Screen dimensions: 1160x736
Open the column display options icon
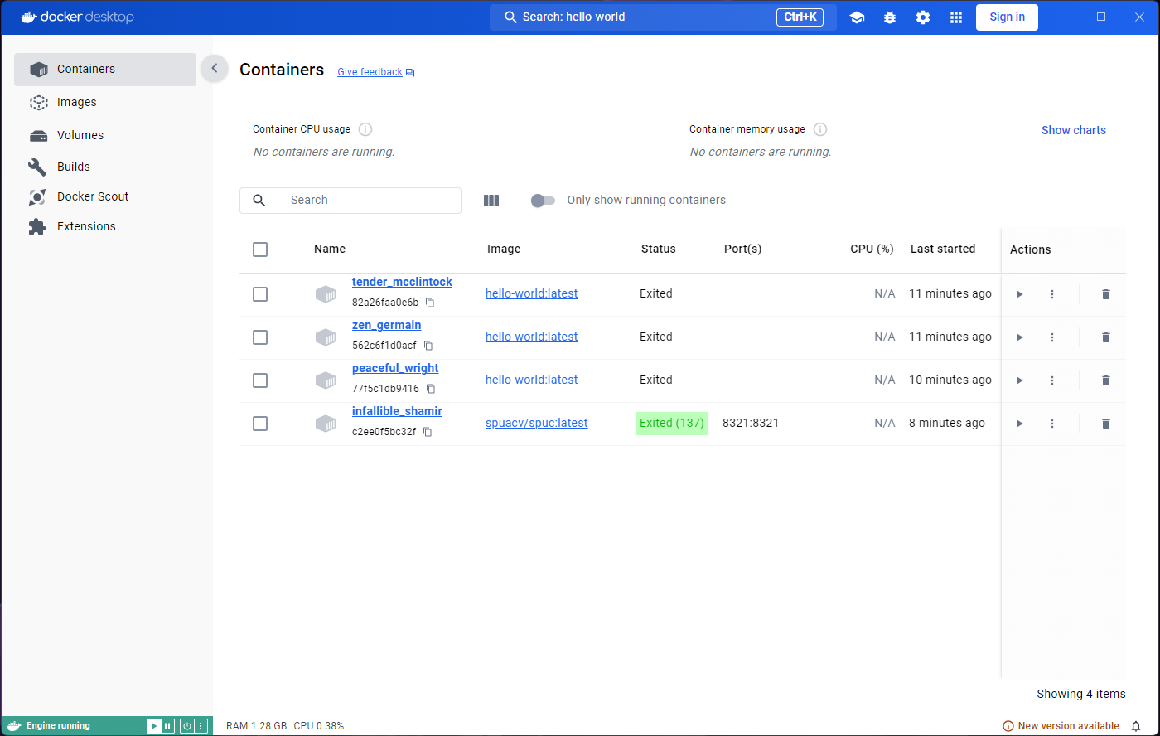click(491, 201)
